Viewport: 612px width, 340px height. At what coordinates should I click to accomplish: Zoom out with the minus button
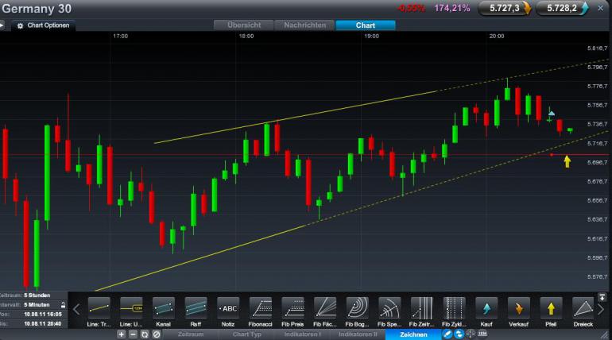[133, 334]
